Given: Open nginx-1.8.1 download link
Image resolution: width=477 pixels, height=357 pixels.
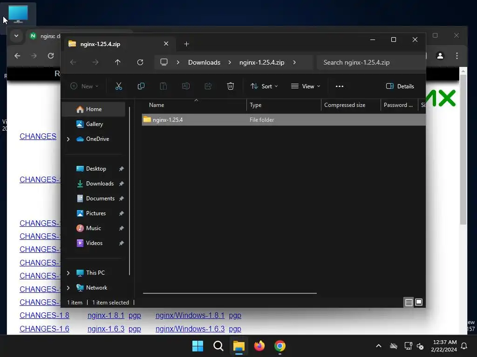Looking at the screenshot, I should (x=106, y=316).
